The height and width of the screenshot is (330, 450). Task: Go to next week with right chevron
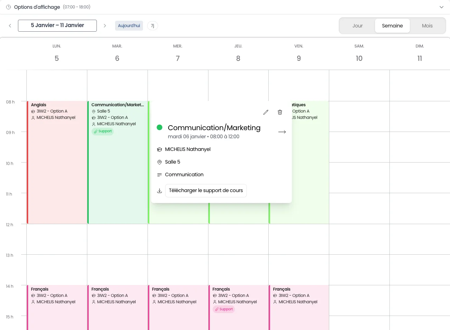pyautogui.click(x=105, y=26)
